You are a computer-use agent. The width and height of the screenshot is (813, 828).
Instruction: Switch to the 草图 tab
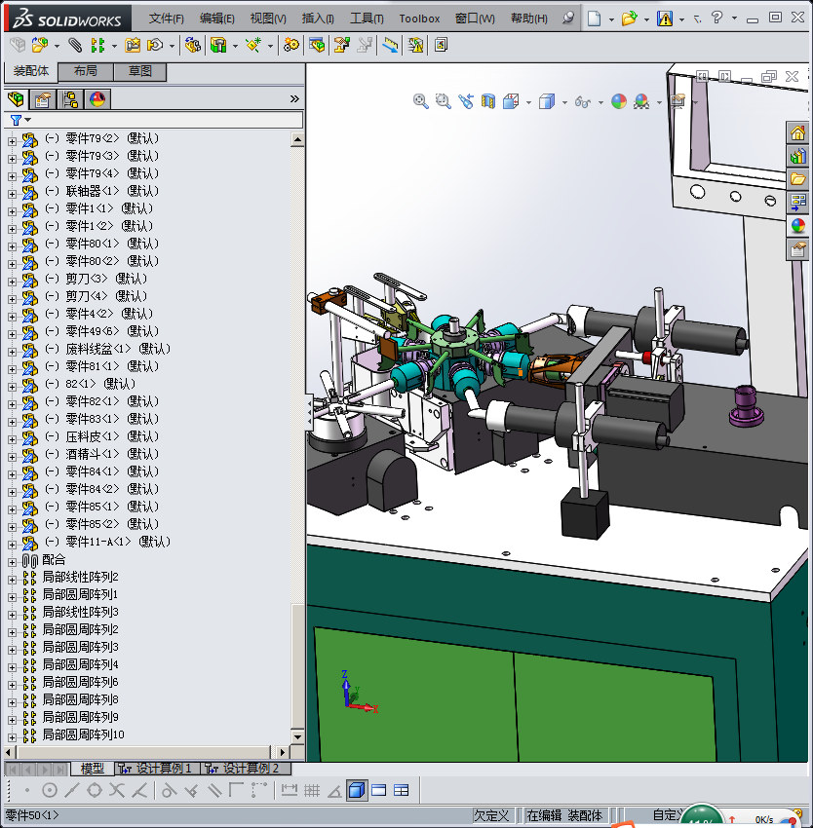tap(140, 72)
